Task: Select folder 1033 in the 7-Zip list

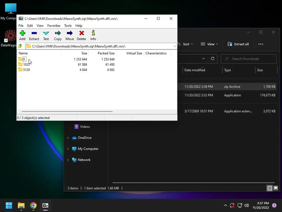Action: click(x=24, y=64)
